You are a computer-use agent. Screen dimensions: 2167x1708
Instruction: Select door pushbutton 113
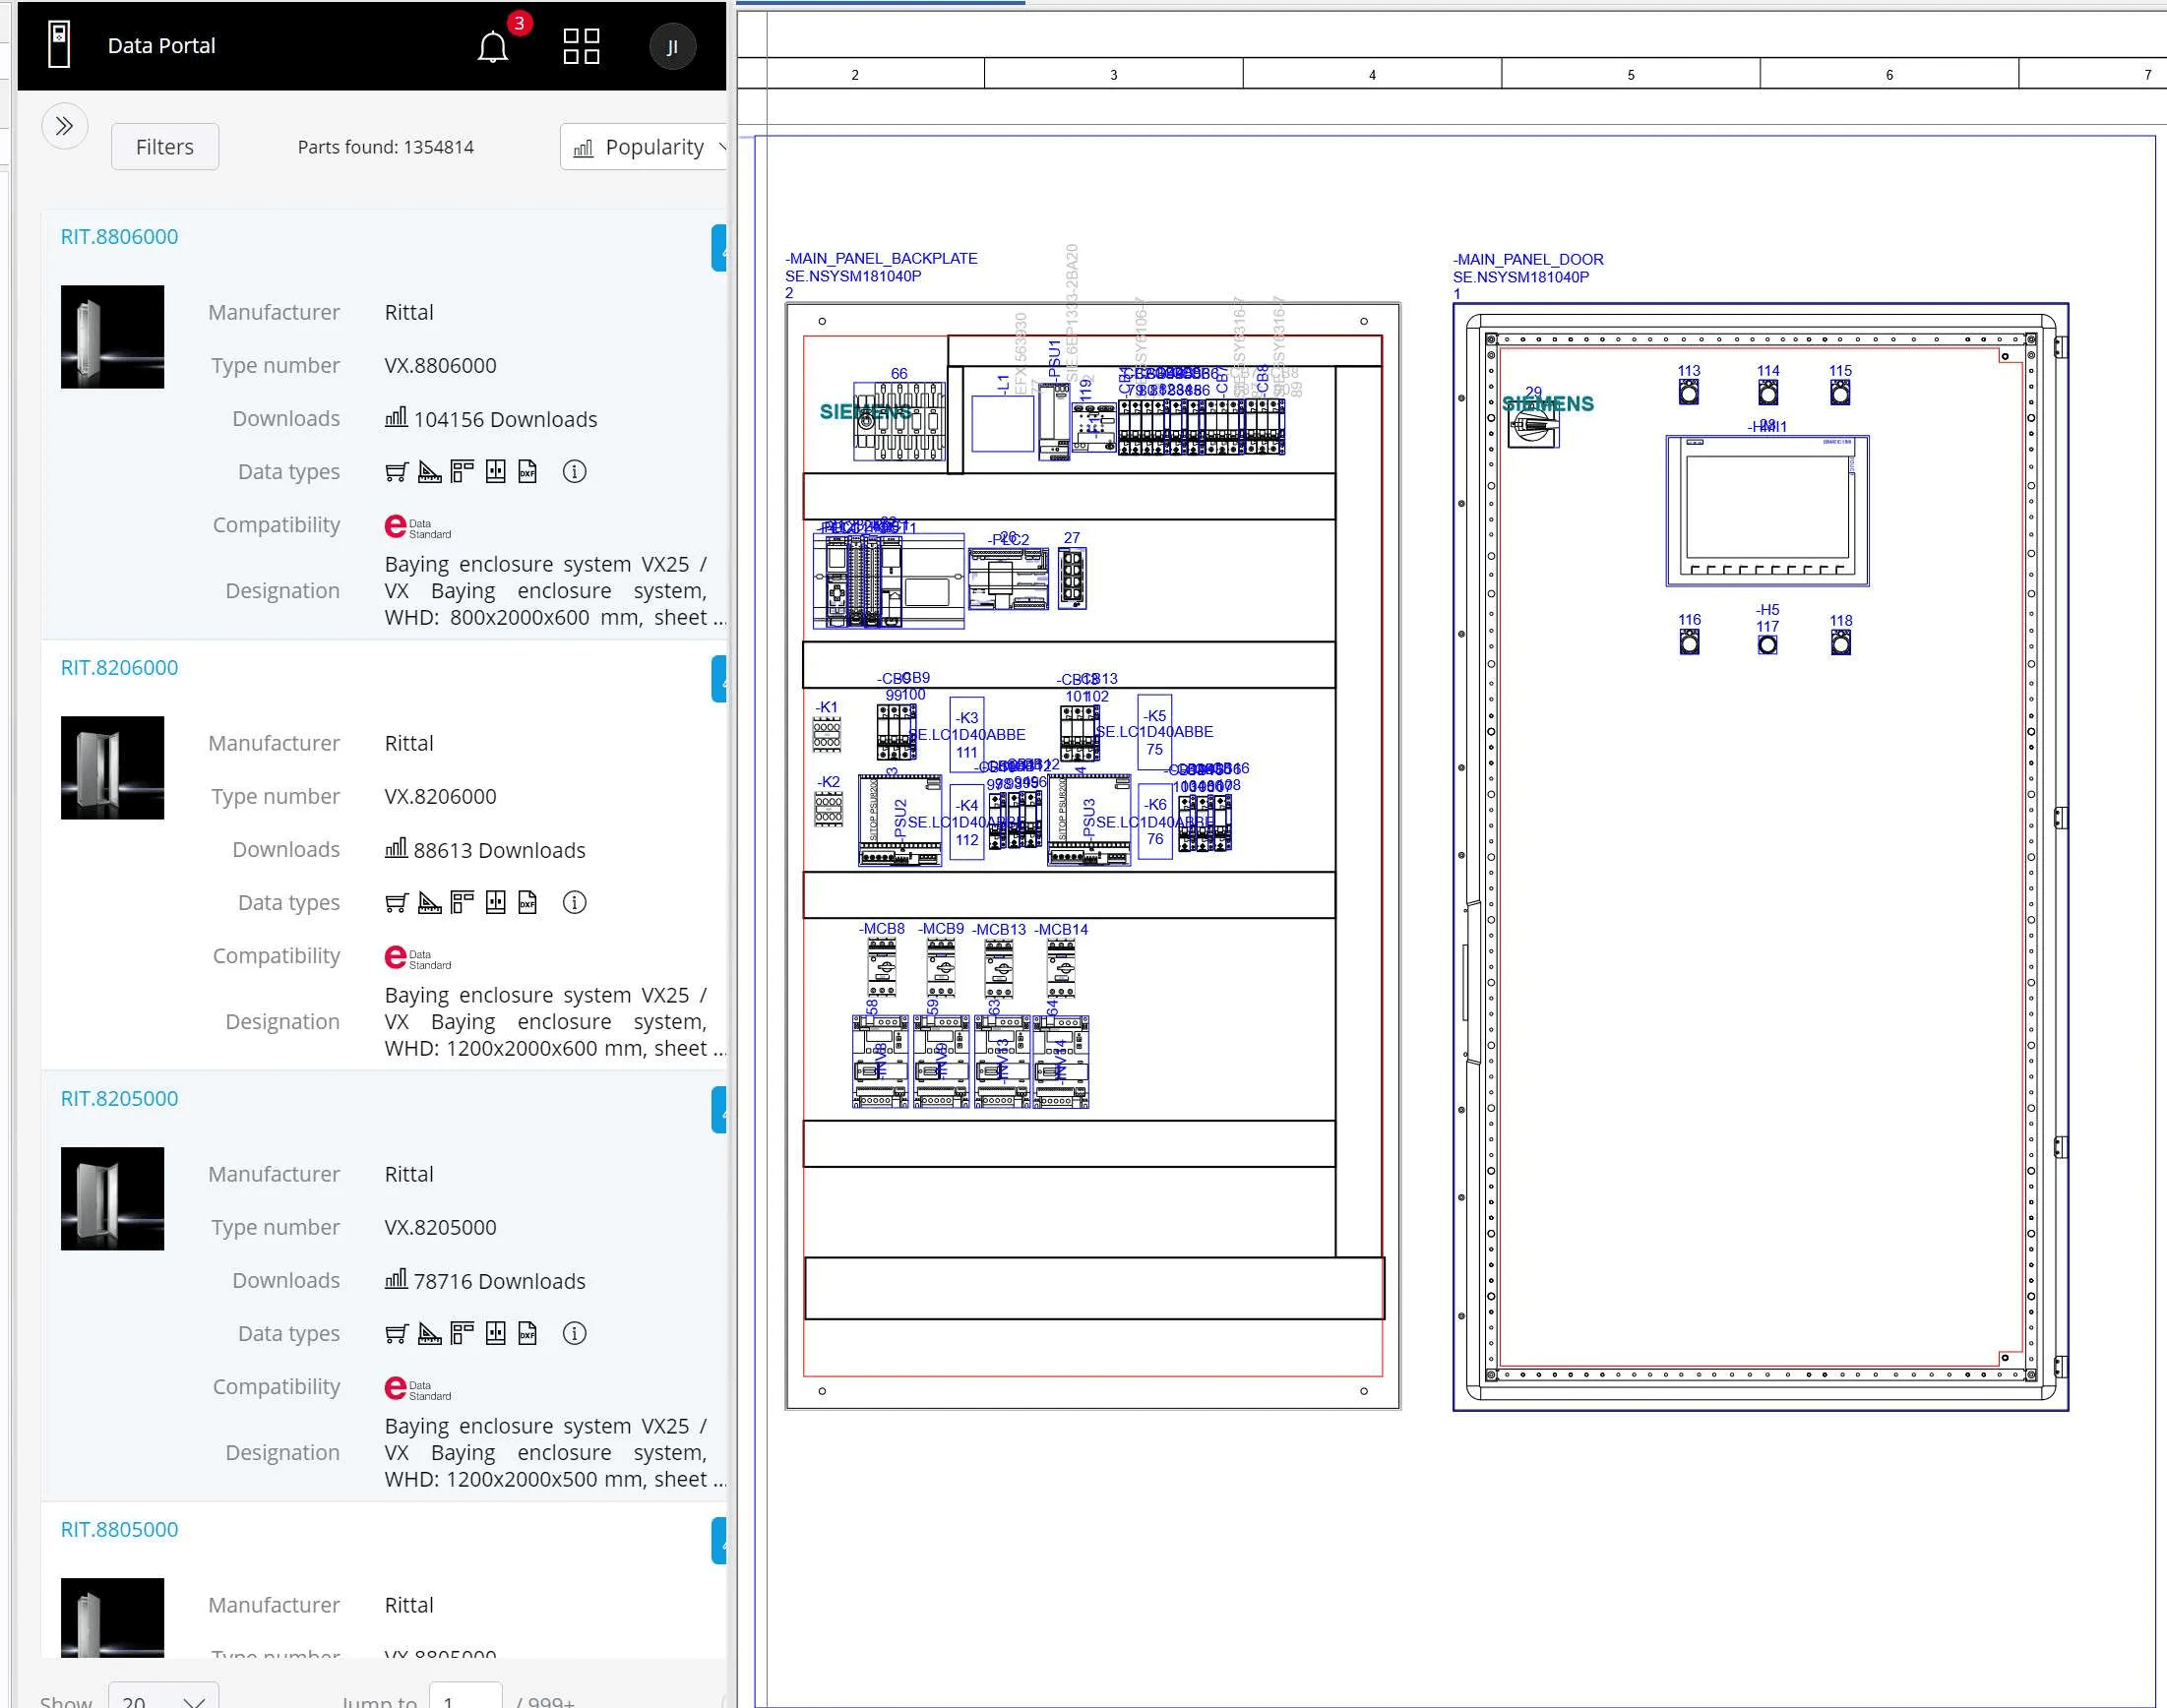tap(1689, 393)
